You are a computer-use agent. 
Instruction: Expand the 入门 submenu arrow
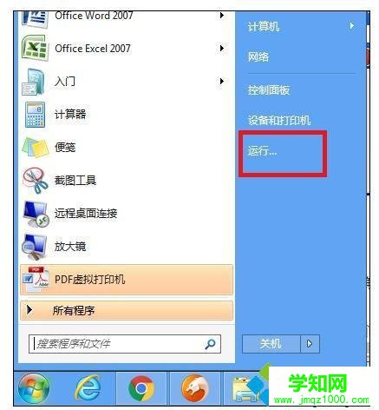coord(222,81)
